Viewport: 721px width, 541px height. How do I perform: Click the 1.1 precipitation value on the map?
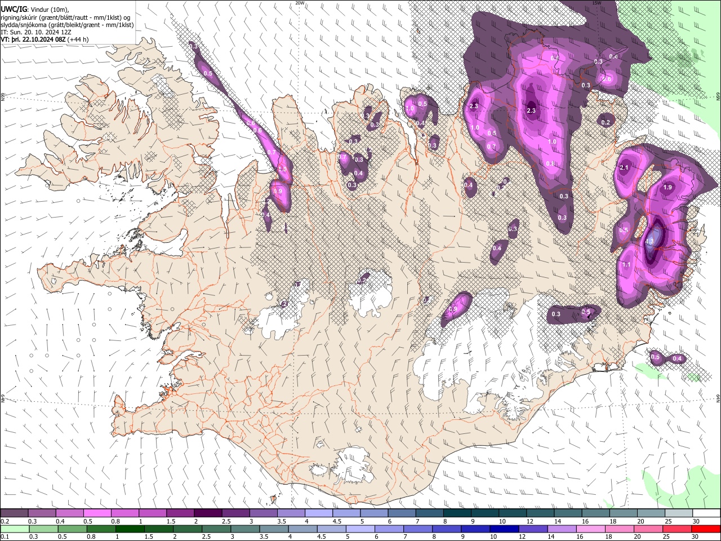point(626,264)
